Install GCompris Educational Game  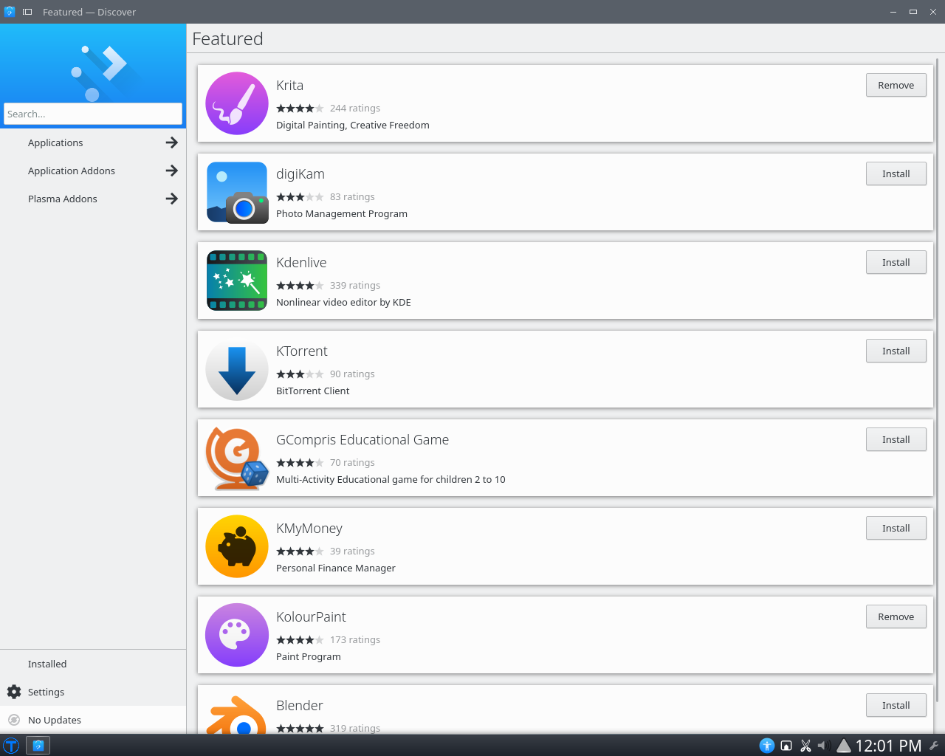tap(896, 439)
